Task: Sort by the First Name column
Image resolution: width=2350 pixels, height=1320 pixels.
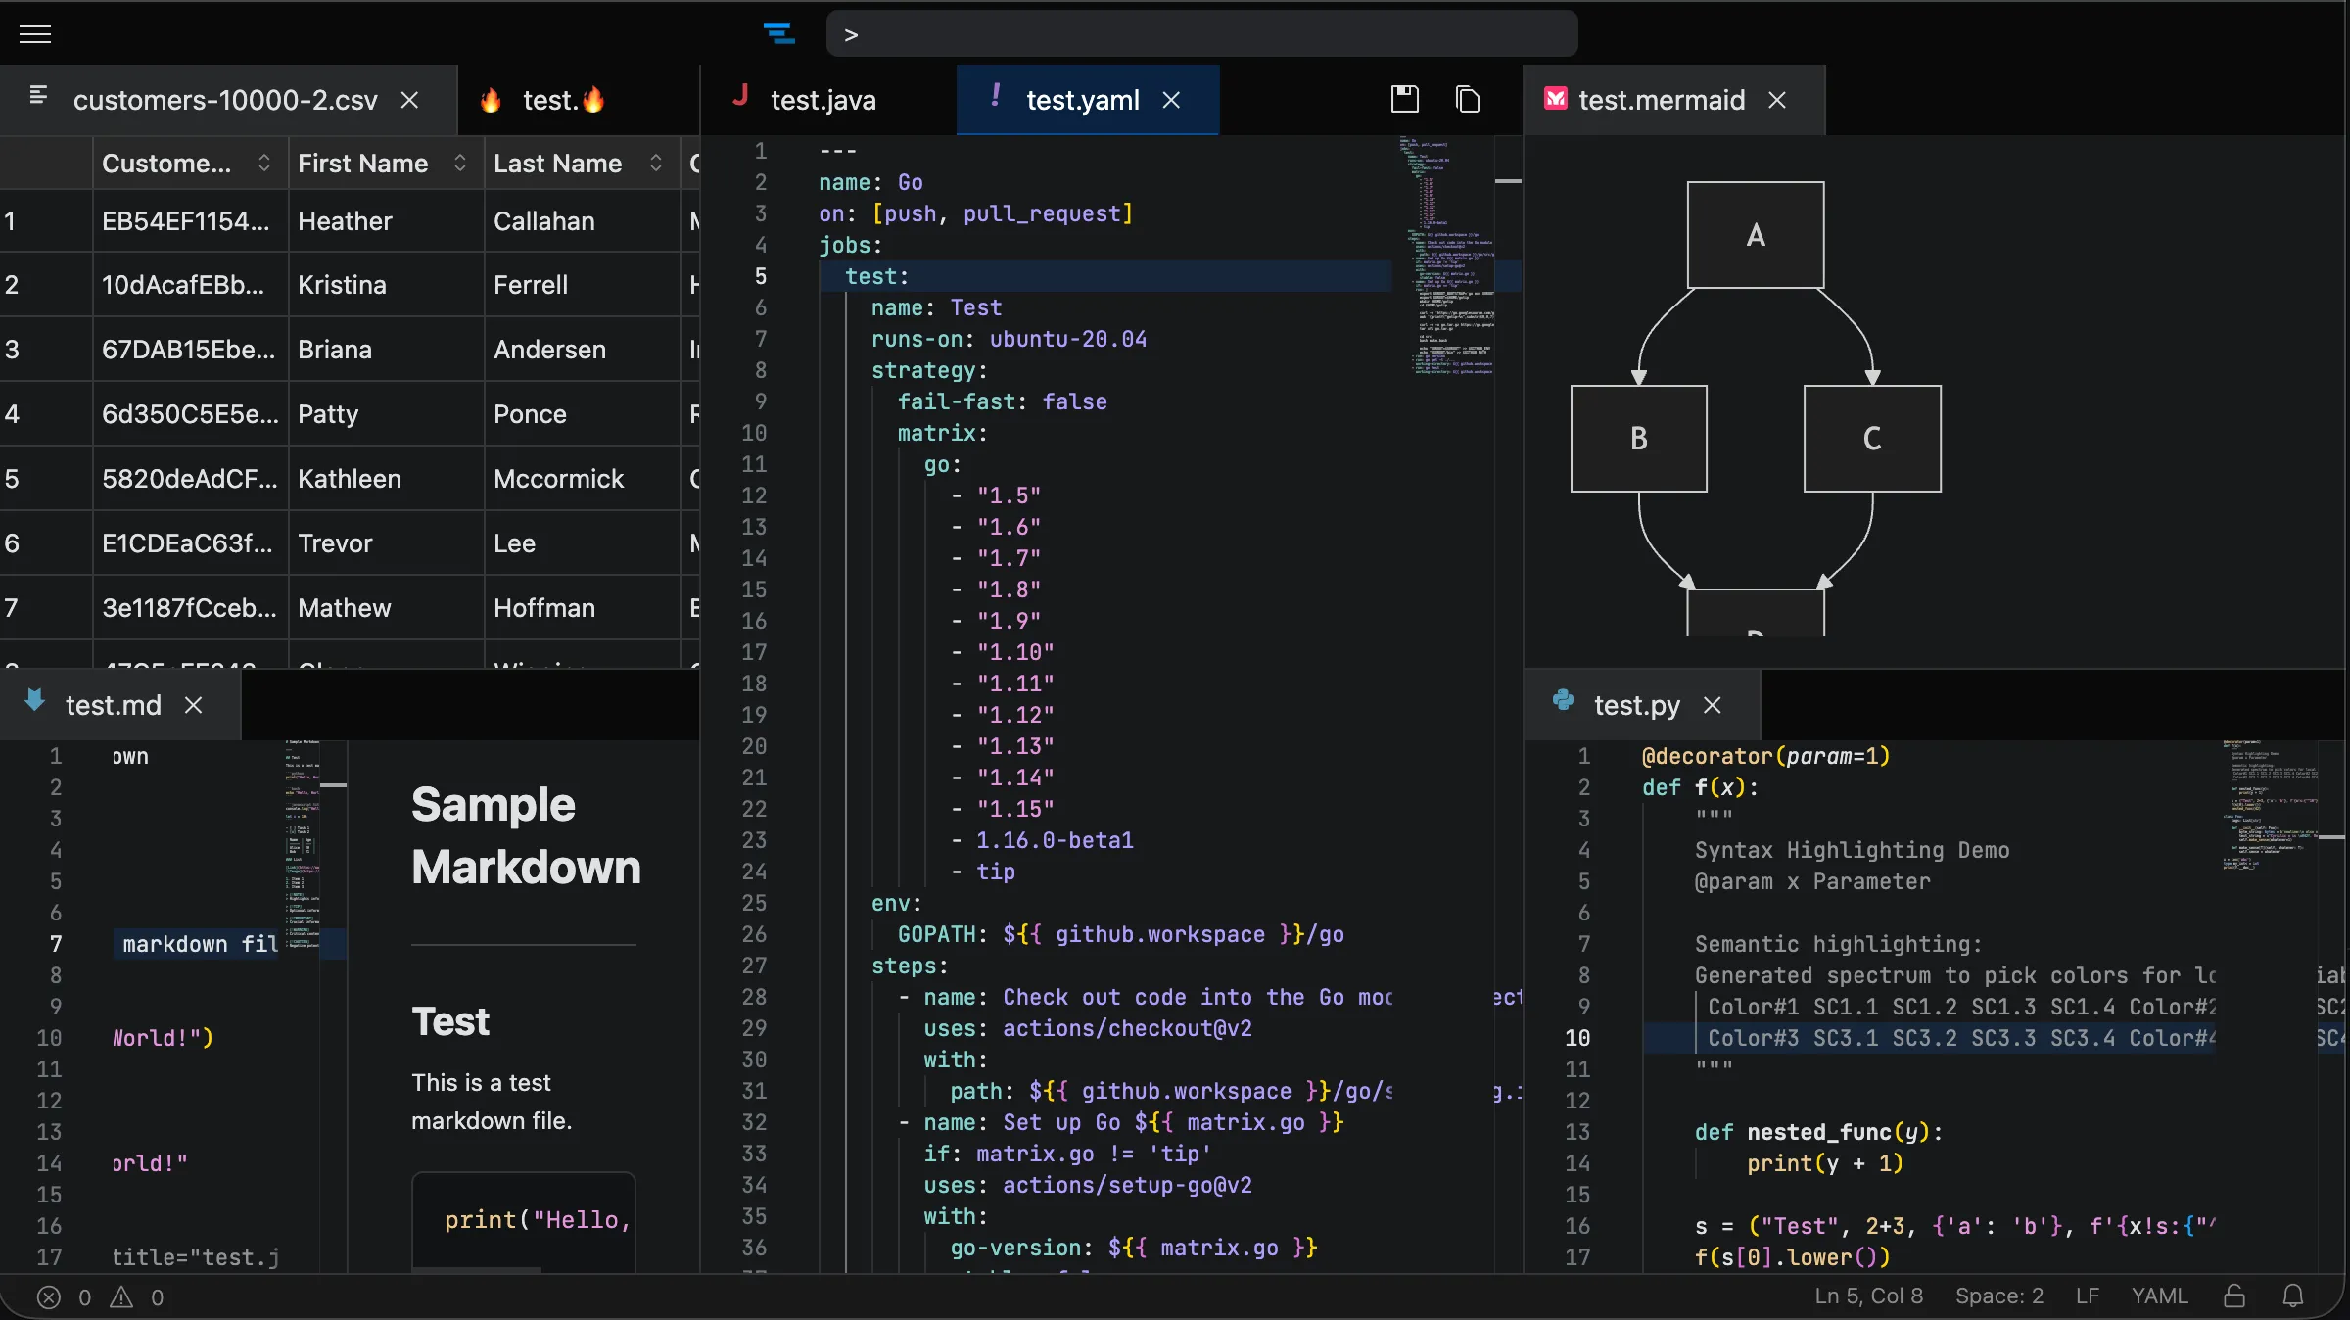Action: (459, 164)
